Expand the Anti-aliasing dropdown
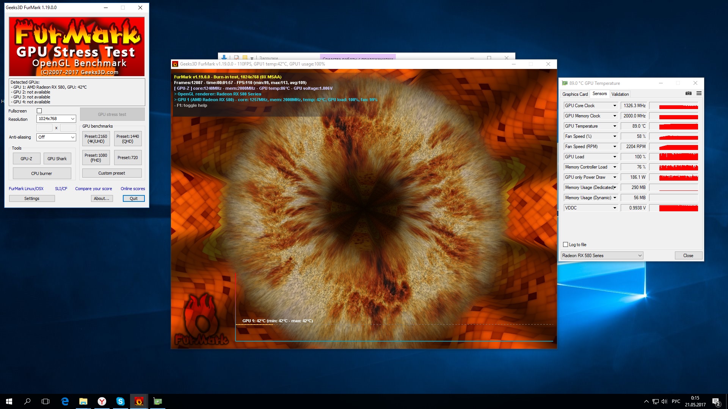Image resolution: width=728 pixels, height=409 pixels. (x=56, y=137)
